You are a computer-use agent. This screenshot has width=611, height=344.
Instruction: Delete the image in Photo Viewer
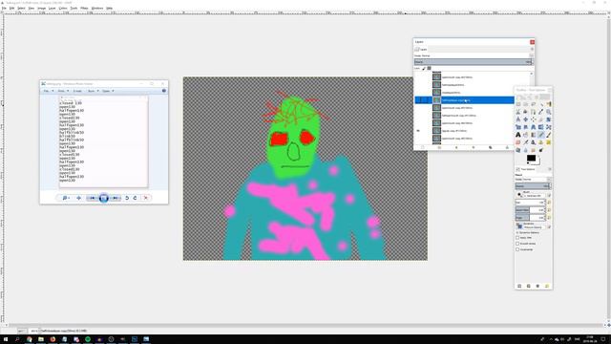pos(146,198)
